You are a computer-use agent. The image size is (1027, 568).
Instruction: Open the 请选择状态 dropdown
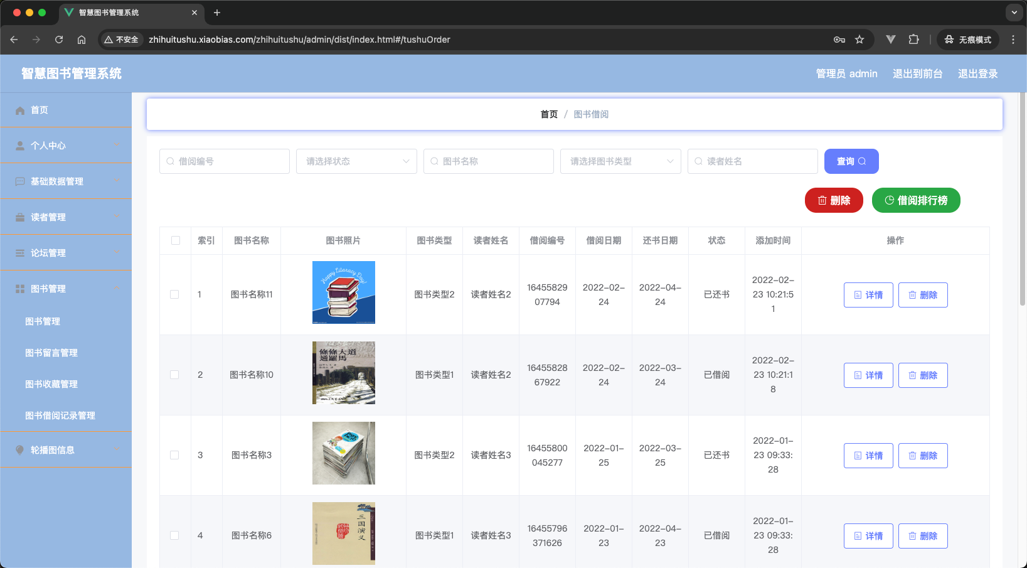click(x=356, y=161)
